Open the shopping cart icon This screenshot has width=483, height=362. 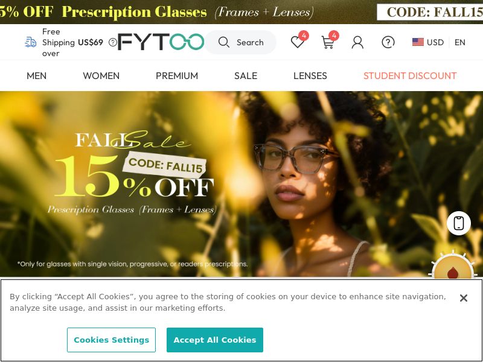tap(328, 42)
